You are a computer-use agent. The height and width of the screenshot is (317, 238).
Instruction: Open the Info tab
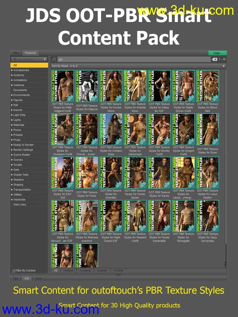pos(27,278)
